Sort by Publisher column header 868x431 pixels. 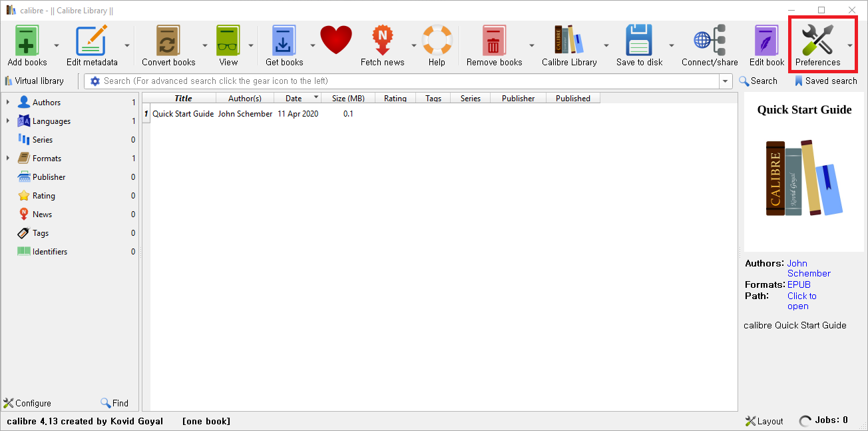pyautogui.click(x=519, y=98)
